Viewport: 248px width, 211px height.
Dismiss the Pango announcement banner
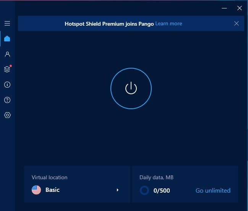point(237,23)
